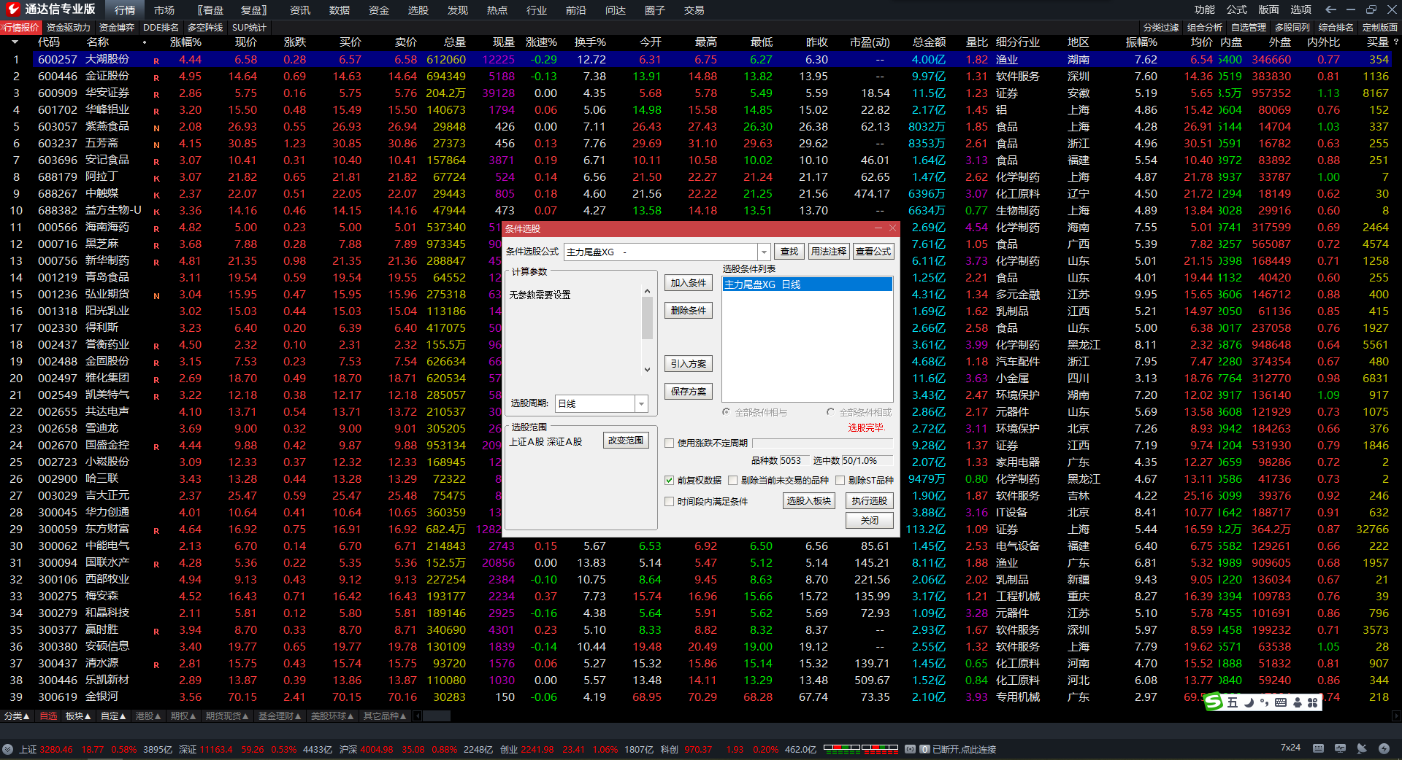Click the question mark icon beside 买量 column
Image resolution: width=1402 pixels, height=760 pixels.
(x=1396, y=42)
